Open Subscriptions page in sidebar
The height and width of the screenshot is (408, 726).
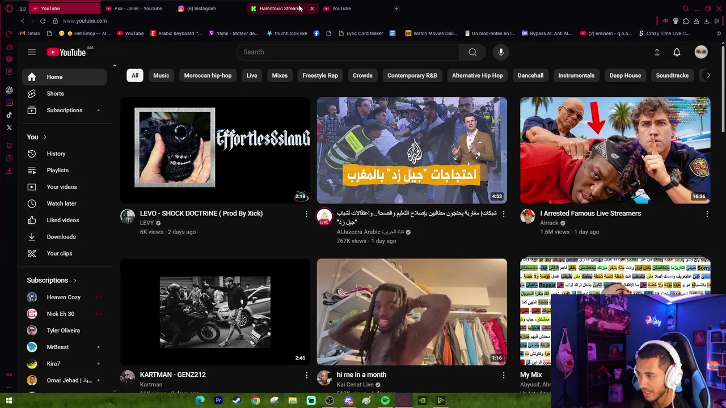pyautogui.click(x=64, y=110)
